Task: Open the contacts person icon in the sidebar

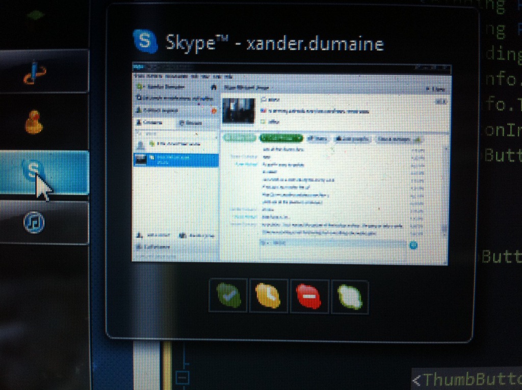Action: 35,122
